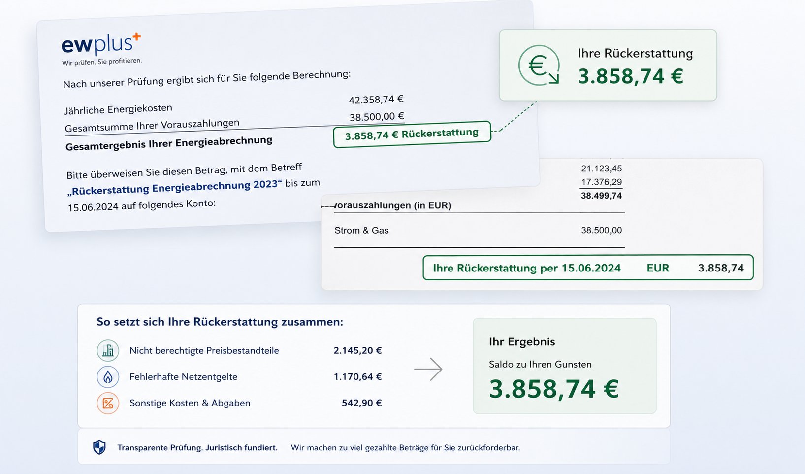Screen dimensions: 805x474
Task: Click the amount '542,90 €'
Action: 361,403
